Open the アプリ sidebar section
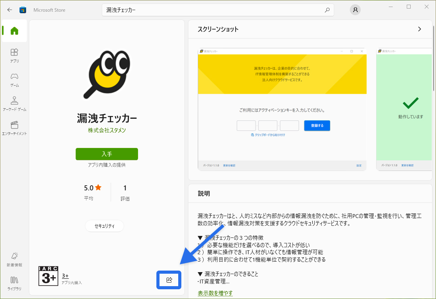The height and width of the screenshot is (299, 436). [x=14, y=56]
